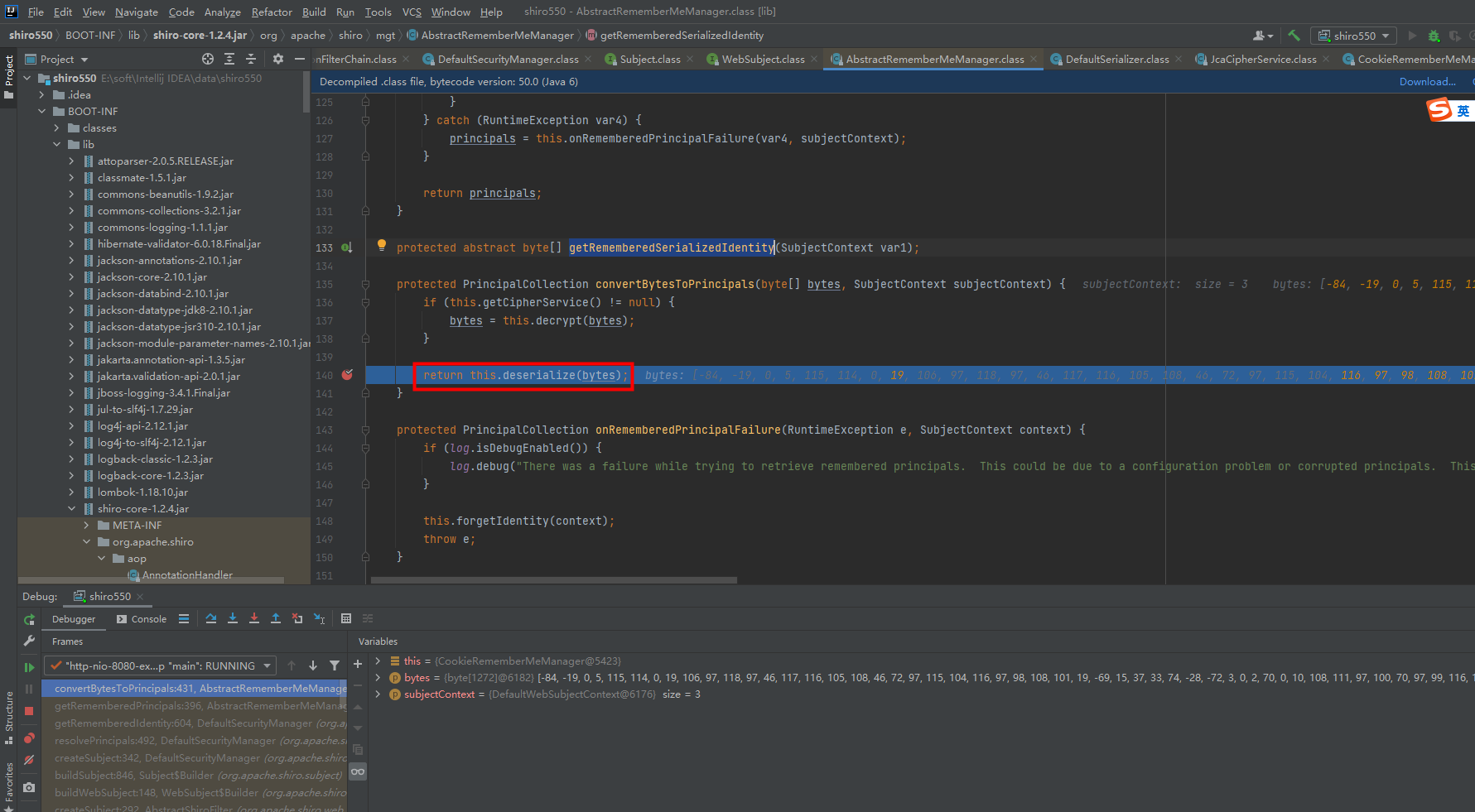Select getRememberedPrincipals:396 stack frame

tap(200, 705)
